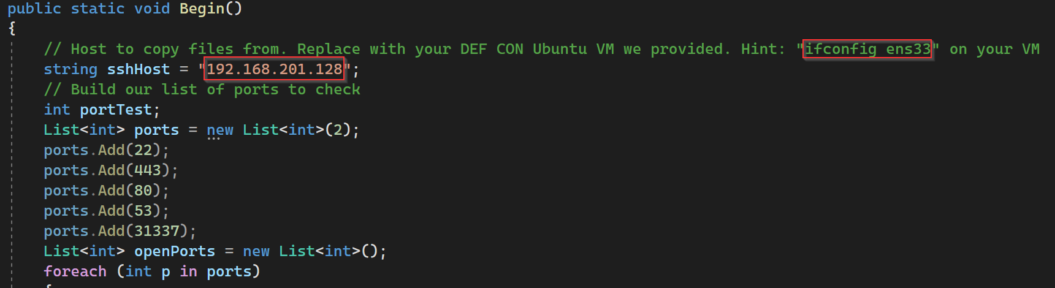1055x288 pixels.
Task: Click the void return type keyword
Action: [x=151, y=9]
